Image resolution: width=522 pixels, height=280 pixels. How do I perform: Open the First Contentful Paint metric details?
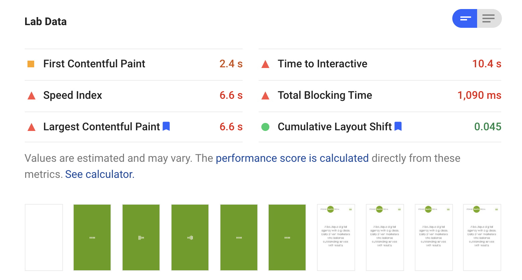coord(94,64)
